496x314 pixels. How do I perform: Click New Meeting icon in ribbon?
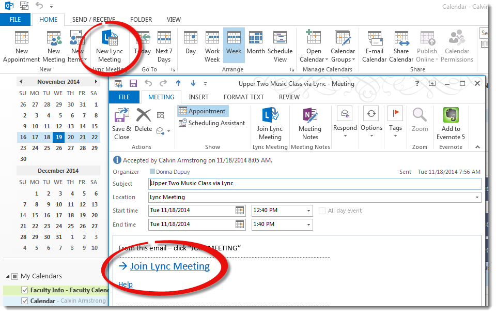point(54,38)
